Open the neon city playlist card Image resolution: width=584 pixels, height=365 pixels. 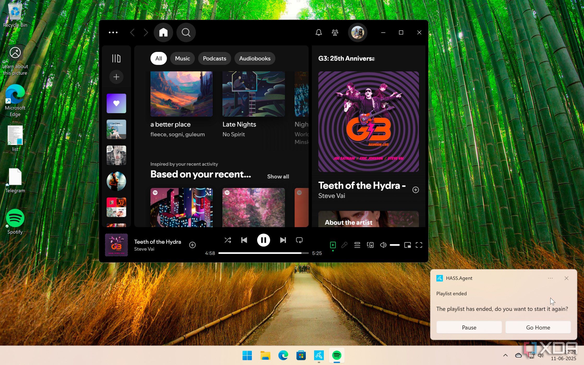[x=181, y=208]
